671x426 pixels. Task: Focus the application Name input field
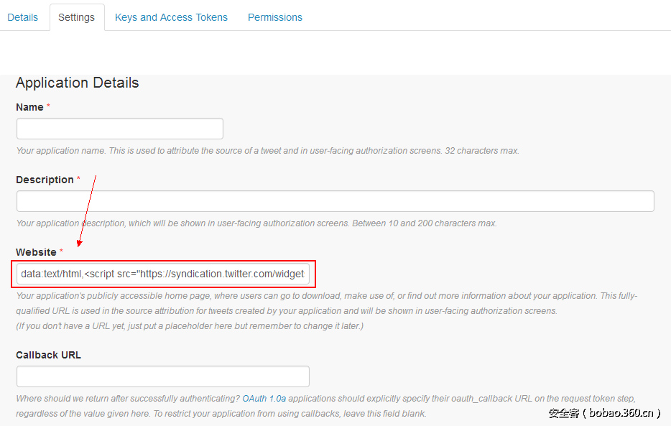click(x=119, y=129)
